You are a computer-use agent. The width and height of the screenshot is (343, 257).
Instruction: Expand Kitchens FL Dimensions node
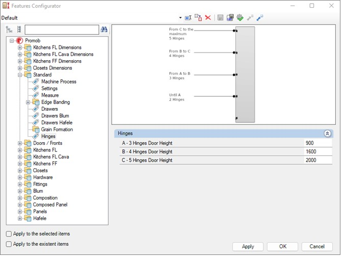pos(20,47)
